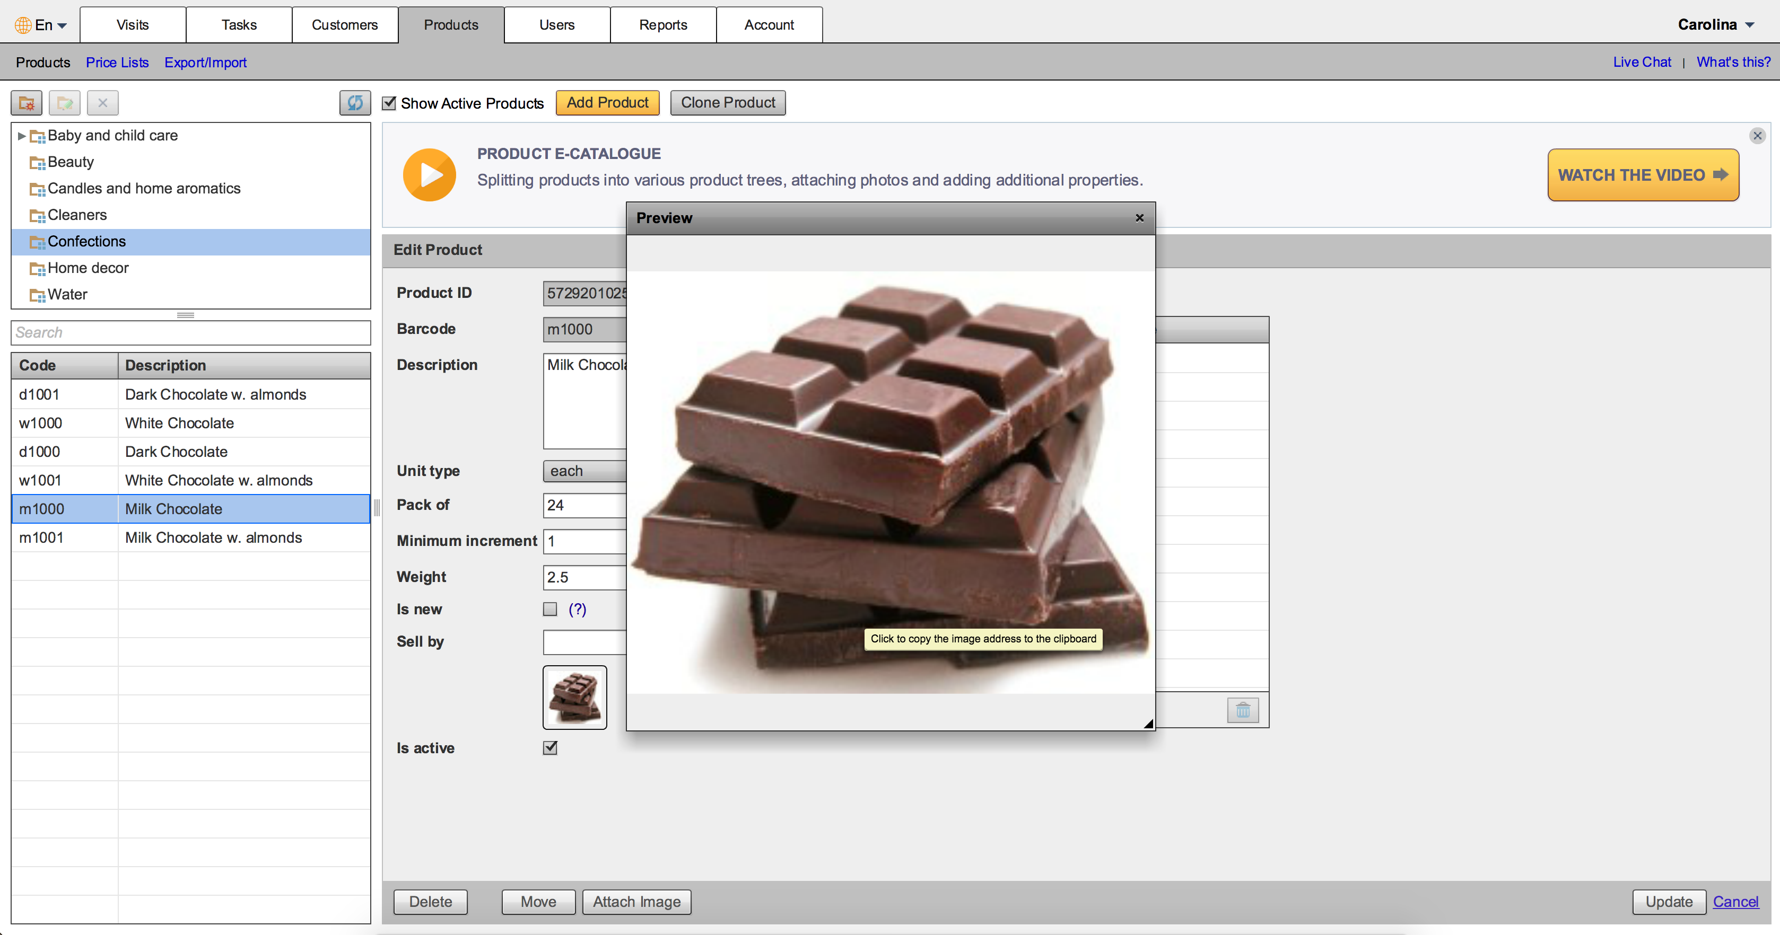Play the Product E-Catalogue video icon
Screen dimensions: 1780x935
(429, 175)
